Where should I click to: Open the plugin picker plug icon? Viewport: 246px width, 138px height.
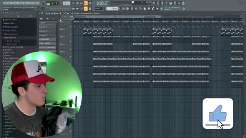point(149,9)
